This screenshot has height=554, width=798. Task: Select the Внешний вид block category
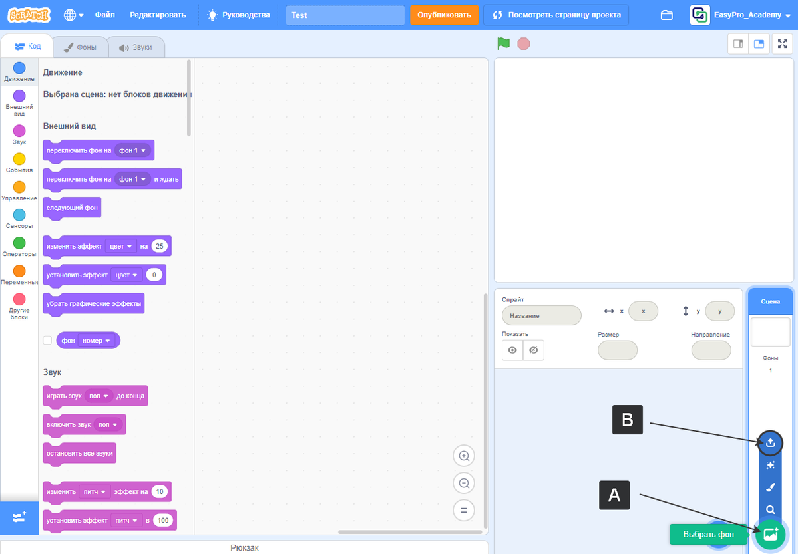click(19, 103)
